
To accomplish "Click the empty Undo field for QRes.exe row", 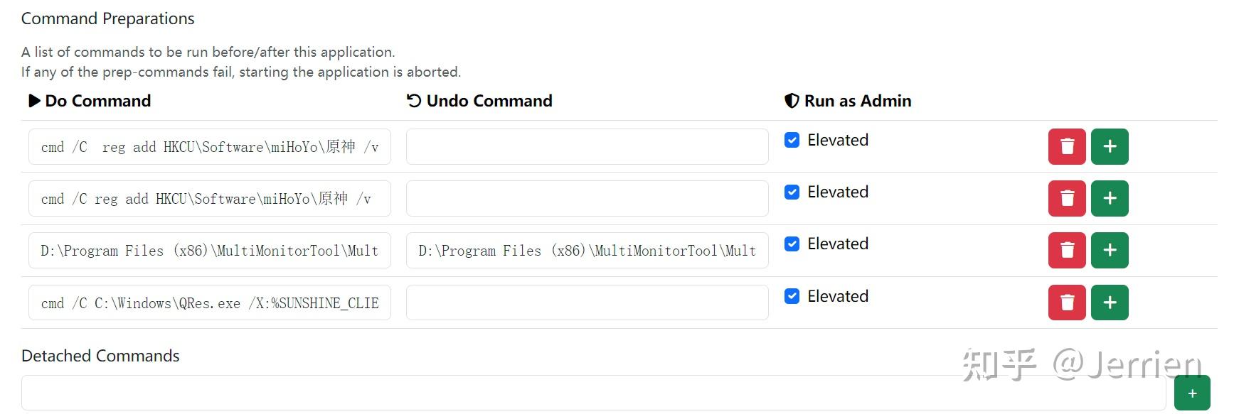I will tap(587, 303).
